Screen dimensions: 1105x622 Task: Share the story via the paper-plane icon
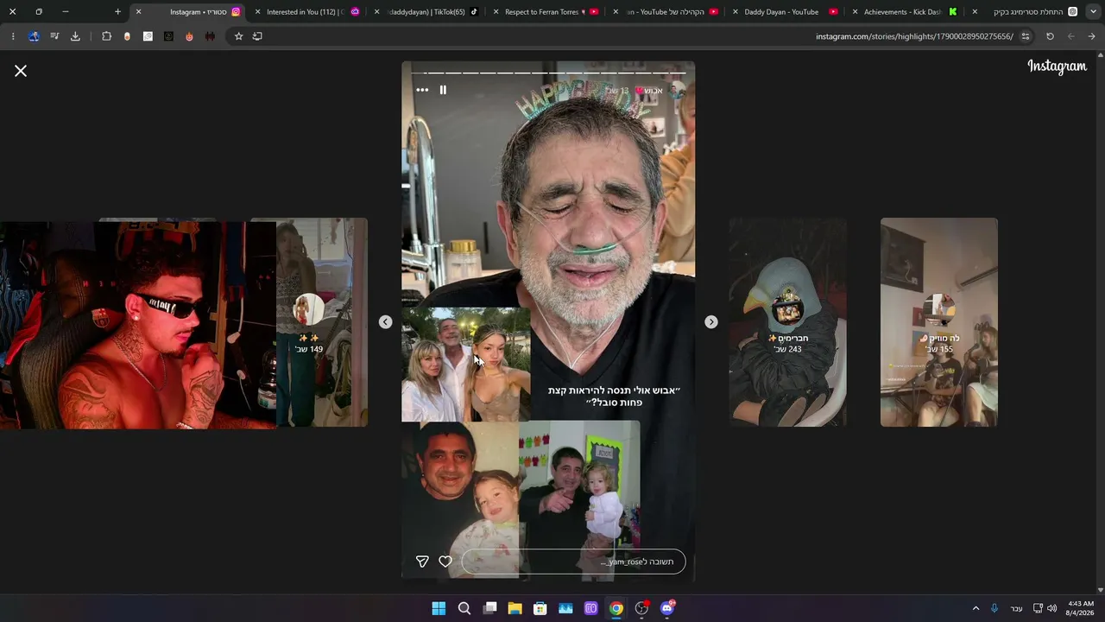click(422, 562)
